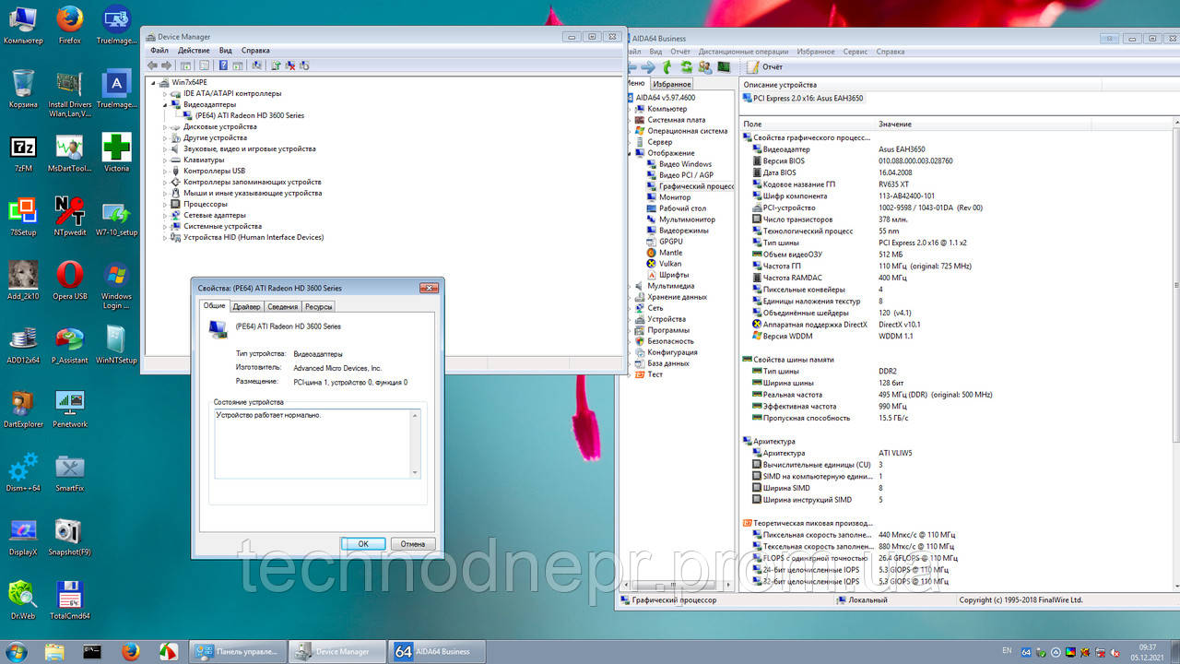Open Дистанционные операции menu in AIDA64
Image resolution: width=1180 pixels, height=664 pixels.
point(743,52)
